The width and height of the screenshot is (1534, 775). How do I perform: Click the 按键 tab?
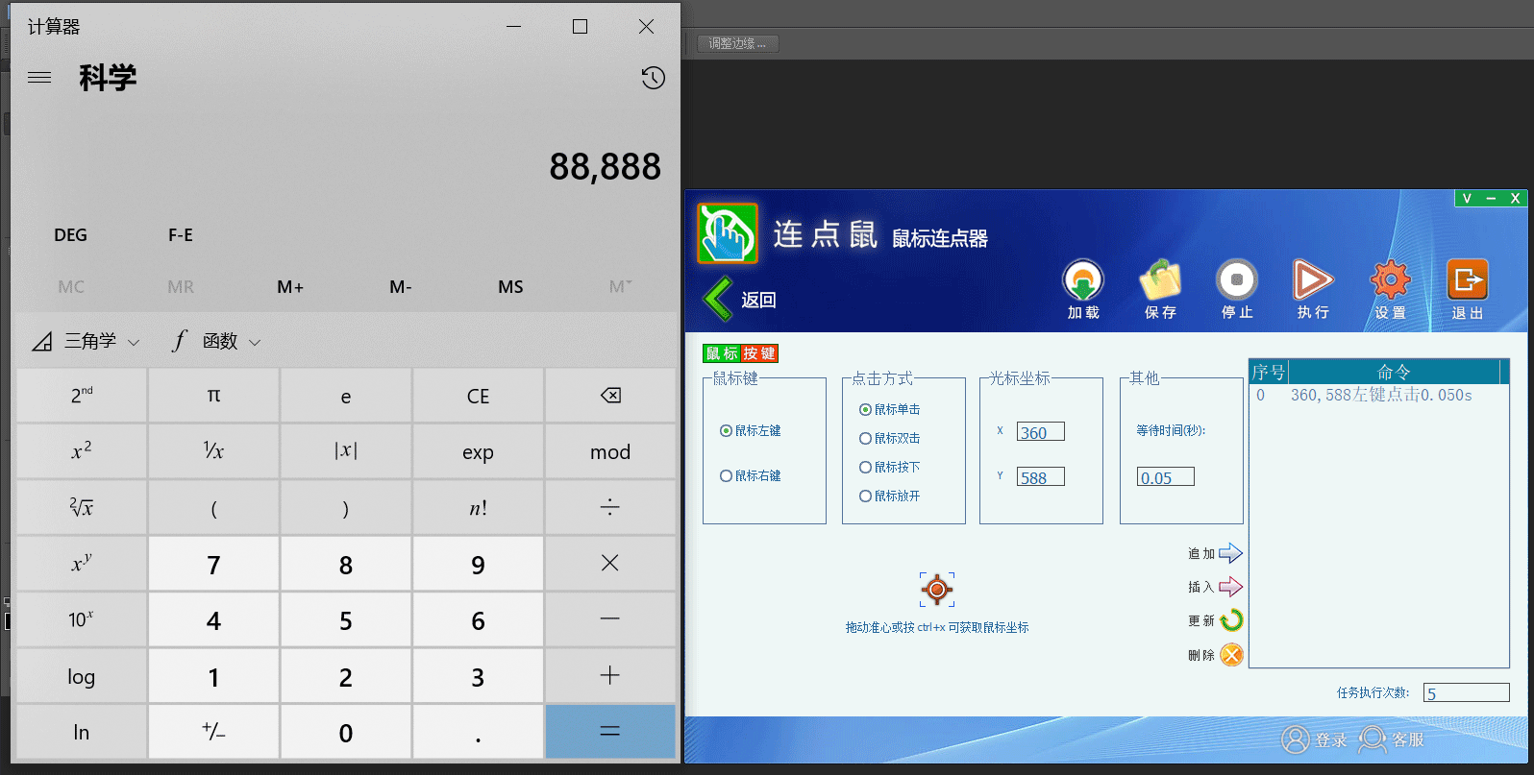(x=759, y=353)
